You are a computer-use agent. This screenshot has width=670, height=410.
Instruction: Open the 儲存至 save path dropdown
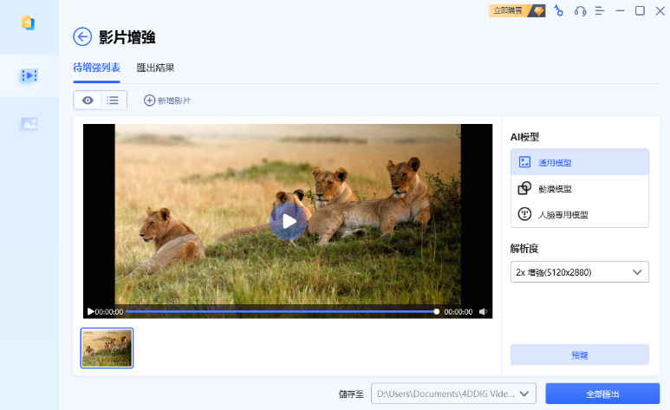coord(453,394)
